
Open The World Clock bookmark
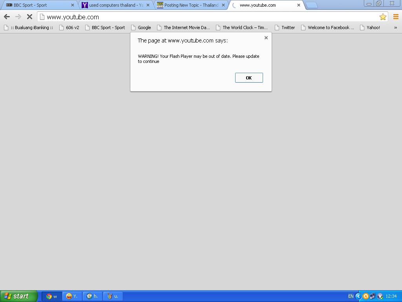[242, 28]
